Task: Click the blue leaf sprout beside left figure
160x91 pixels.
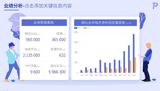Action: pyautogui.click(x=13, y=81)
